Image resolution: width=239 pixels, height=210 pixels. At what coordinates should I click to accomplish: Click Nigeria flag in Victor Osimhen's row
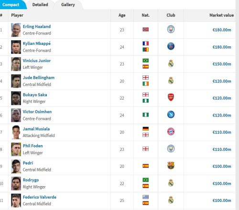145,115
